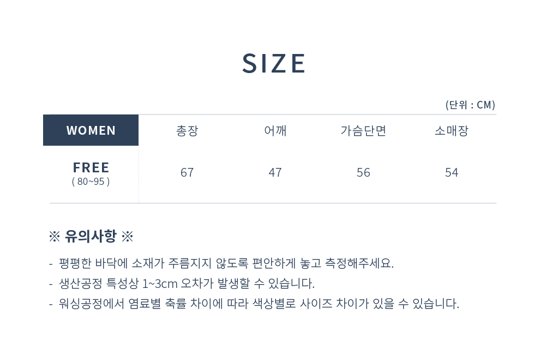Click the ※ symbol after 유의사항
The image size is (546, 355).
pyautogui.click(x=127, y=237)
